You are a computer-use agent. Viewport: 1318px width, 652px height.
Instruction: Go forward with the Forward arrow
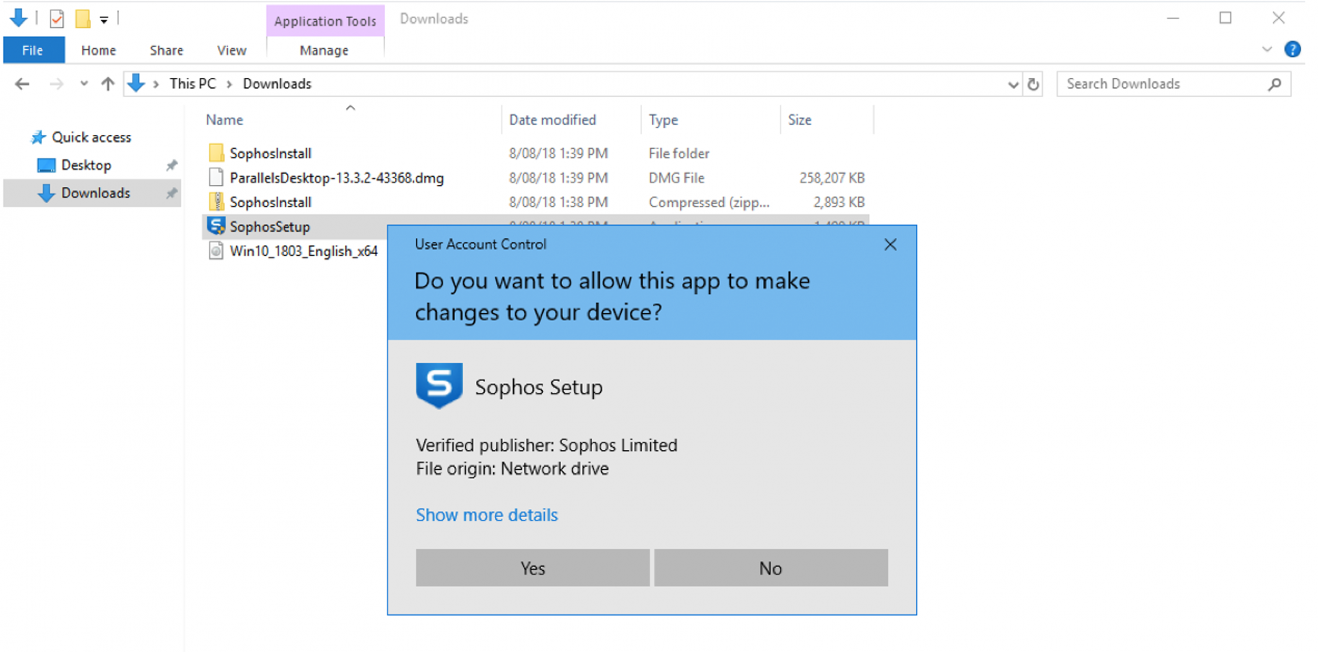click(57, 84)
